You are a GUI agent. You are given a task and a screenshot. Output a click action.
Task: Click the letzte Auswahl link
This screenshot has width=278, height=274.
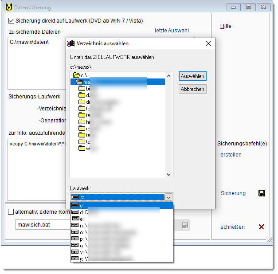[172, 31]
